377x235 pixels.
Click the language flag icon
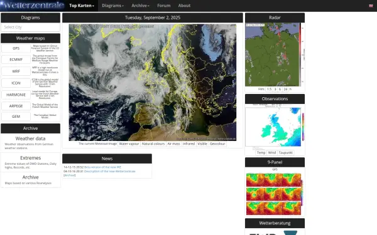(x=371, y=6)
